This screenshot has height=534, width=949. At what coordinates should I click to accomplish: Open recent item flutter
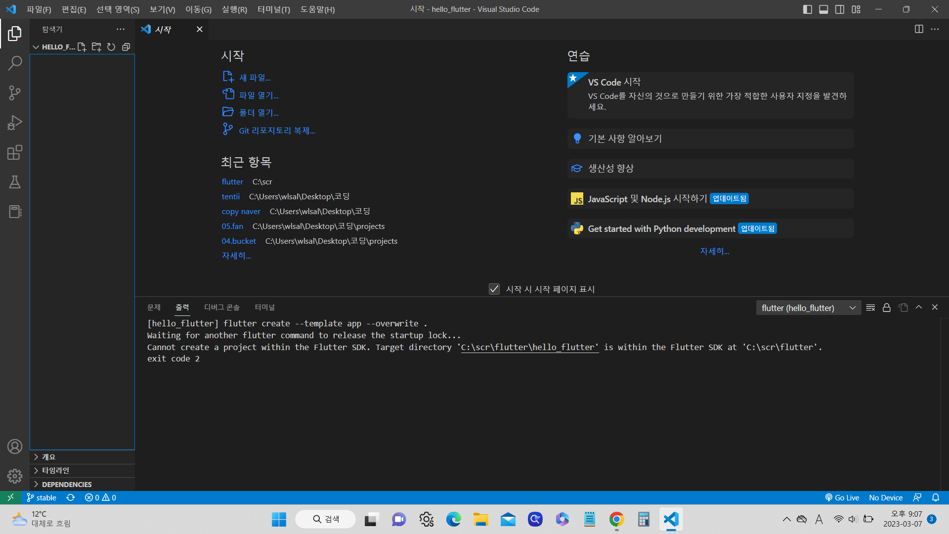click(232, 182)
